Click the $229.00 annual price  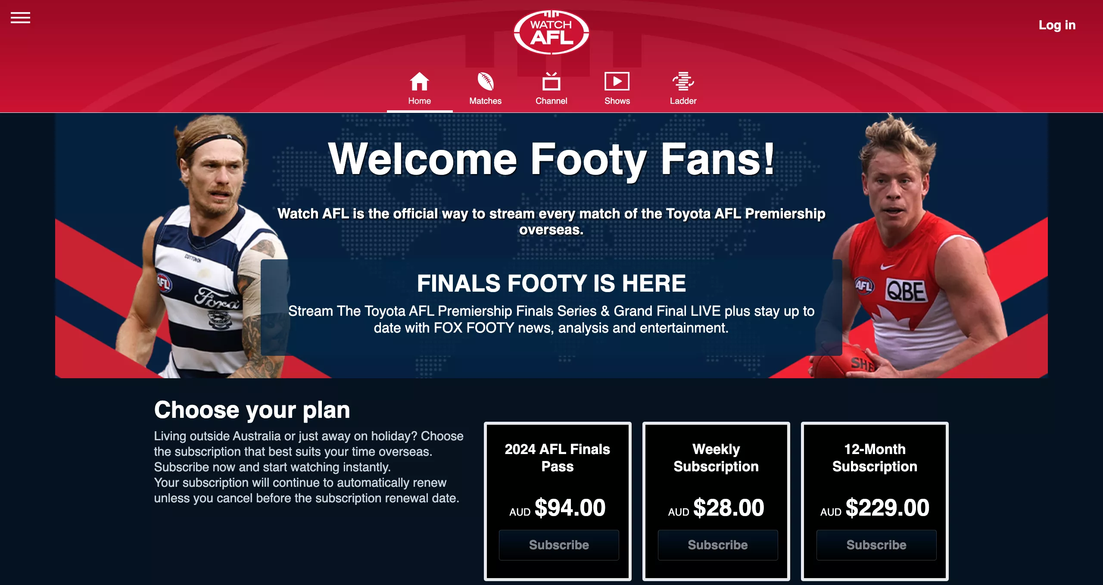[x=887, y=507]
